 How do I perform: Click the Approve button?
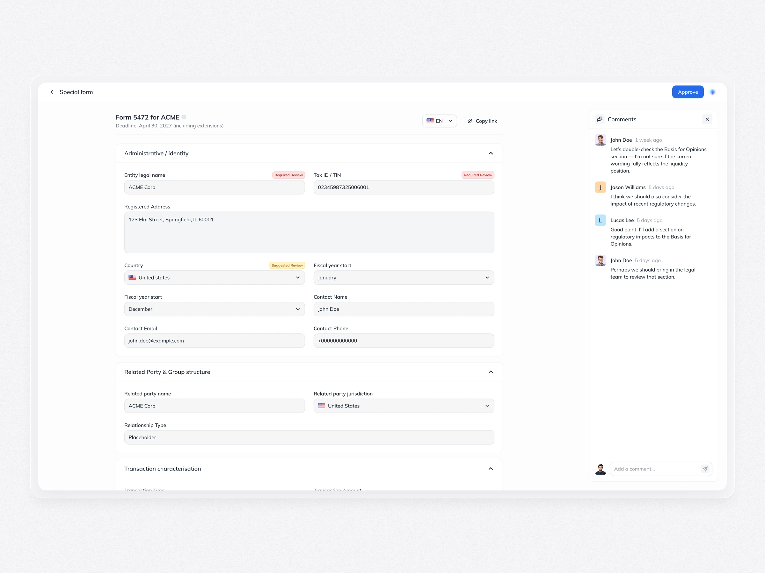click(688, 92)
